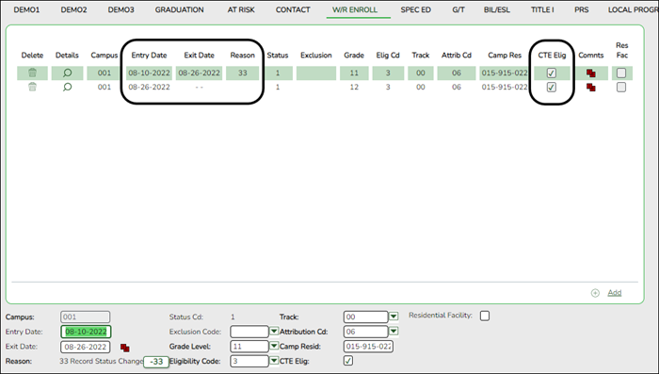
Task: Open the BIL/ESL tab
Action: click(x=496, y=9)
